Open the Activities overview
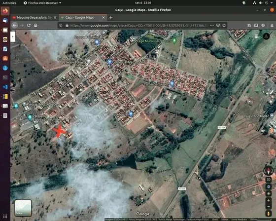 (x=9, y=3)
